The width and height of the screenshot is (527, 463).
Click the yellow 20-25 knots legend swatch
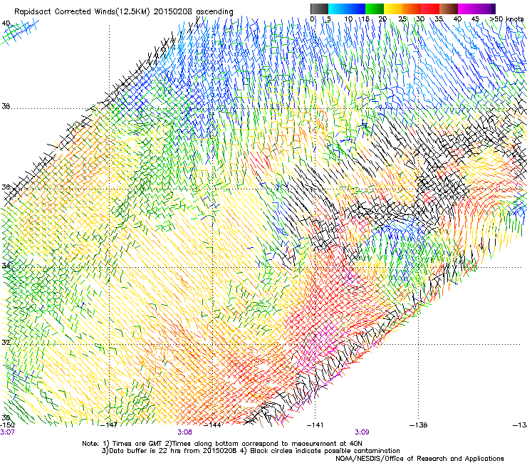393,9
